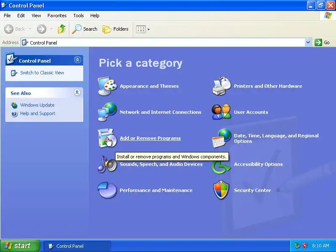
Task: Click the Up folder toolbar icon
Action: (62, 29)
